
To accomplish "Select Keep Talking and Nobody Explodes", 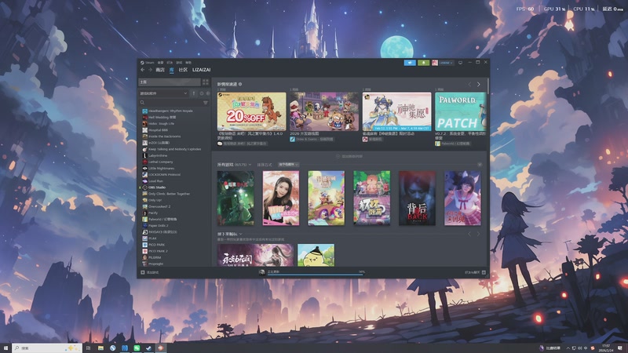I will (x=174, y=149).
